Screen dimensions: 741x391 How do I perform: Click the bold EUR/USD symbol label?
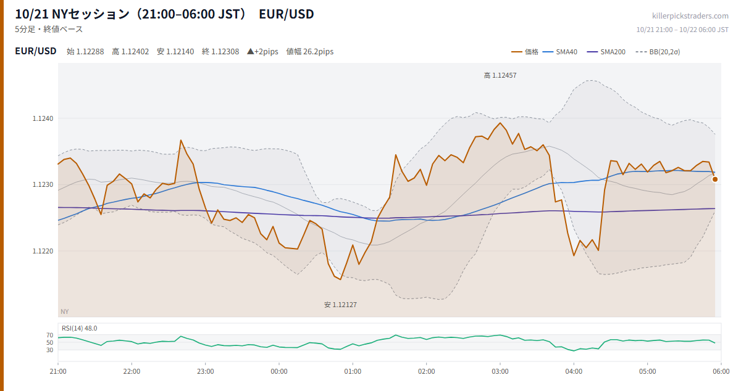(x=36, y=51)
